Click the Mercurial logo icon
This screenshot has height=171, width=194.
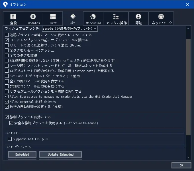coord(93,17)
